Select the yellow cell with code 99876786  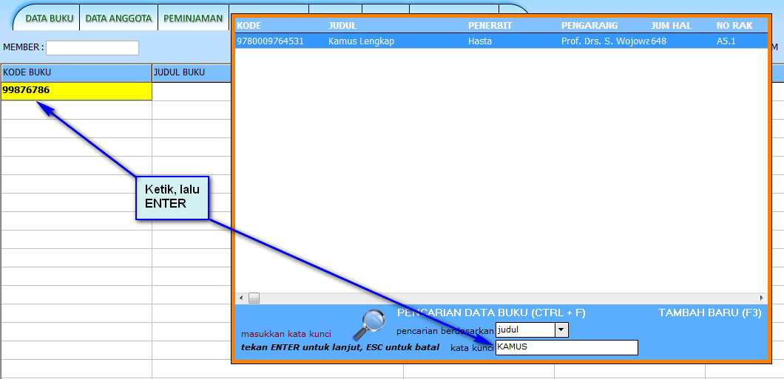[x=76, y=91]
